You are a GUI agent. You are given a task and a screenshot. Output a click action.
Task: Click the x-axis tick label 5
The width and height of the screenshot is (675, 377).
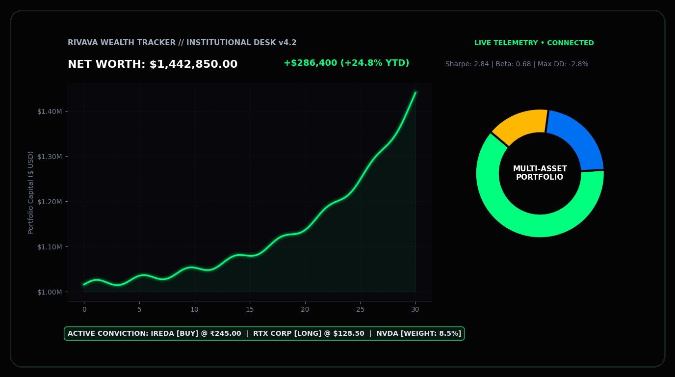click(x=139, y=309)
